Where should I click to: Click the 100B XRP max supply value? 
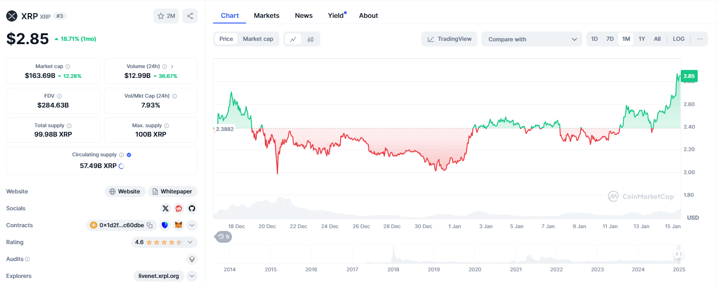click(151, 134)
